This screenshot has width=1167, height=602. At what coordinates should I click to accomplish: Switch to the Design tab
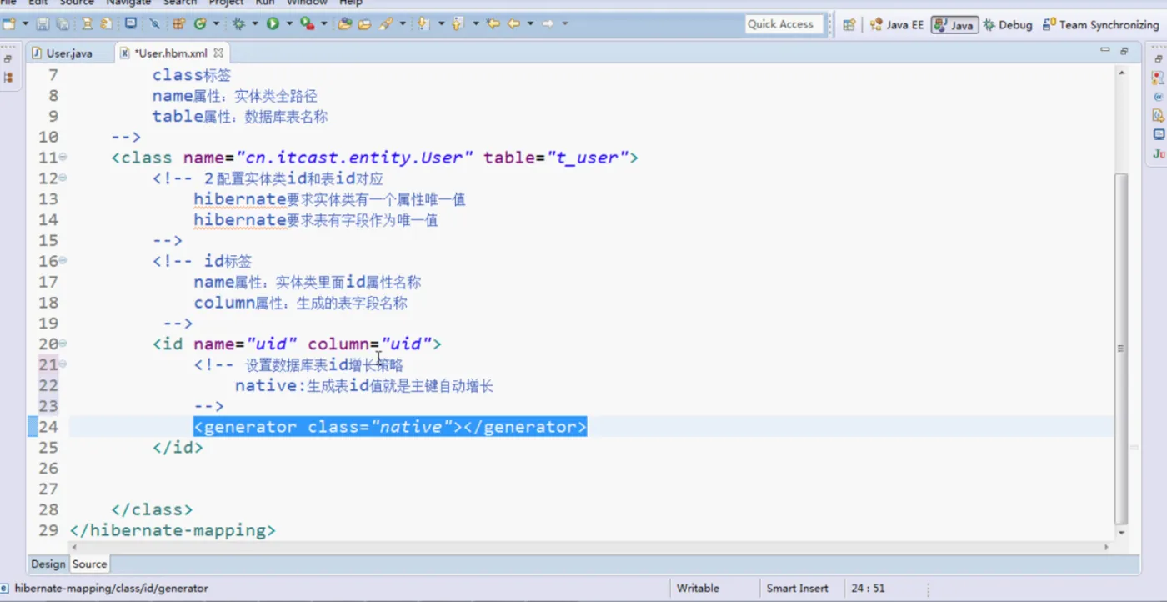(x=48, y=564)
